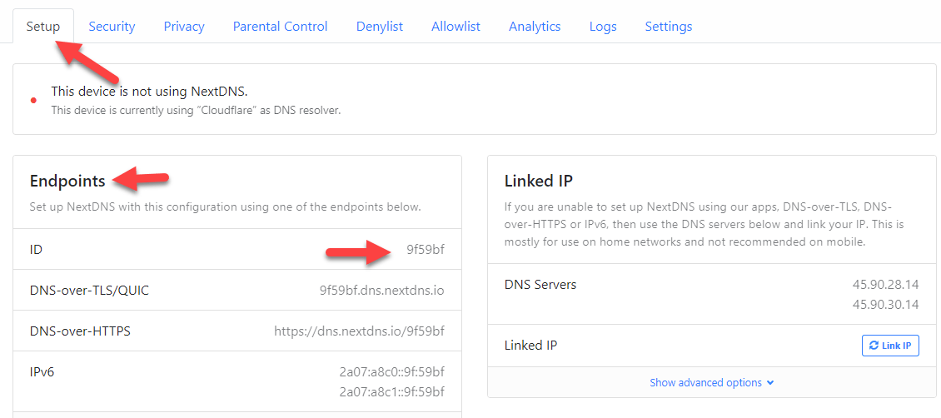The image size is (941, 418).
Task: Select the Setup tab
Action: (x=43, y=27)
